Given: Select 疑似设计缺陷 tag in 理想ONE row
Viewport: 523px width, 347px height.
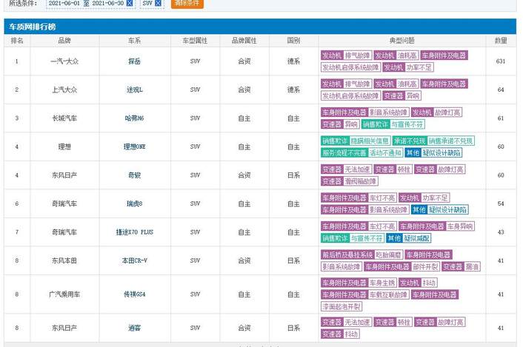Looking at the screenshot, I should click(442, 153).
